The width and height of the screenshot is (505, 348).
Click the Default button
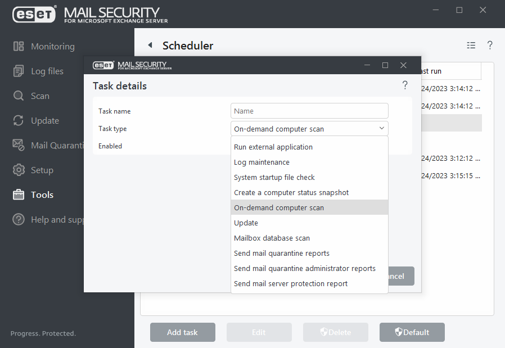pyautogui.click(x=412, y=332)
